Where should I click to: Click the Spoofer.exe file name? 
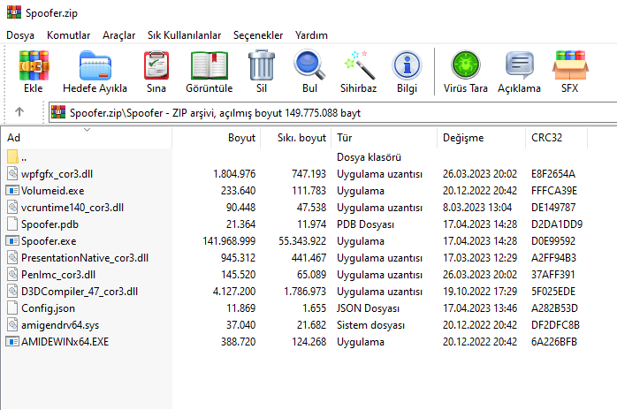point(49,241)
